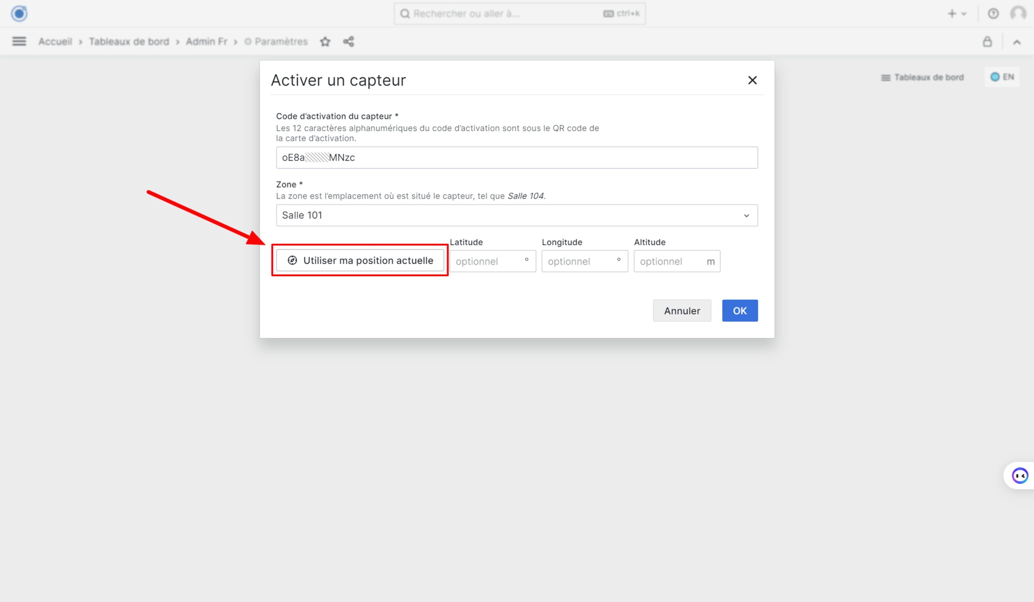Click the keyboard ctrl+k shortcut hint
The image size is (1034, 602).
621,14
